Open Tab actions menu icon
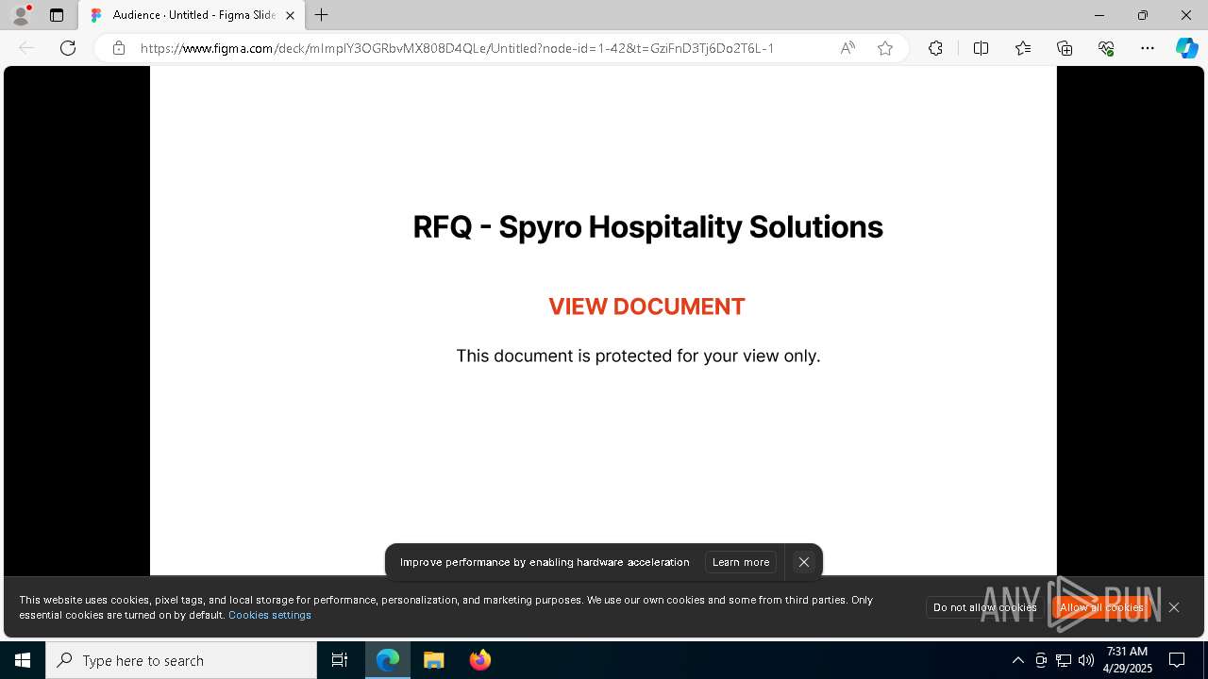Screen dimensions: 1208x679 click(x=57, y=15)
